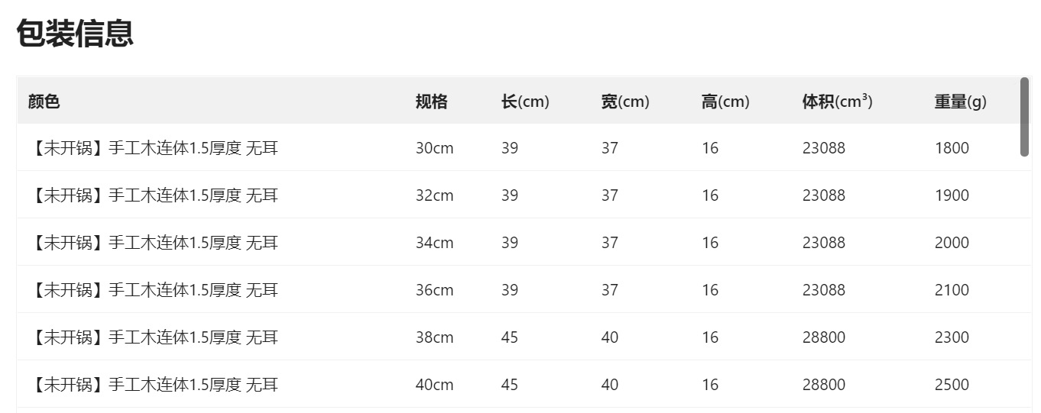
Task: Click the 38cm specification cell
Action: click(x=434, y=337)
